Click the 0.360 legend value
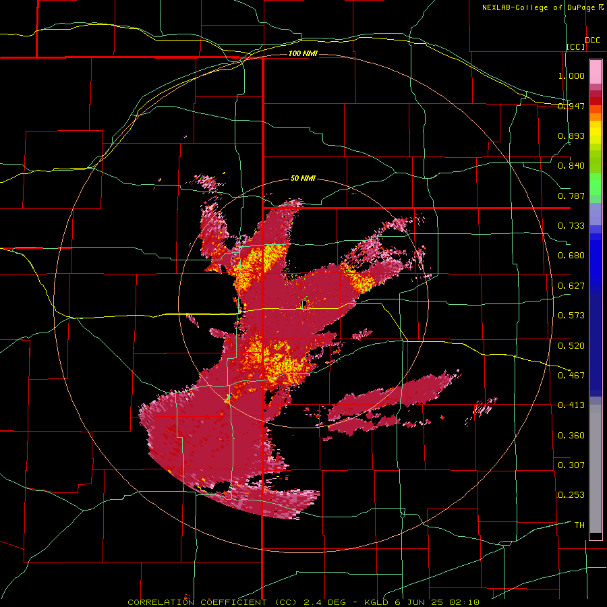This screenshot has height=607, width=607. 571,436
